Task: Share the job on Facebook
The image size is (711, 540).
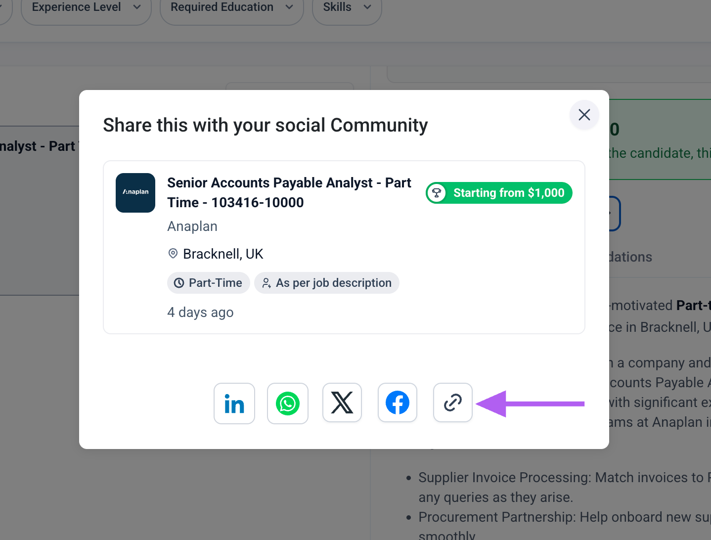Action: click(398, 403)
